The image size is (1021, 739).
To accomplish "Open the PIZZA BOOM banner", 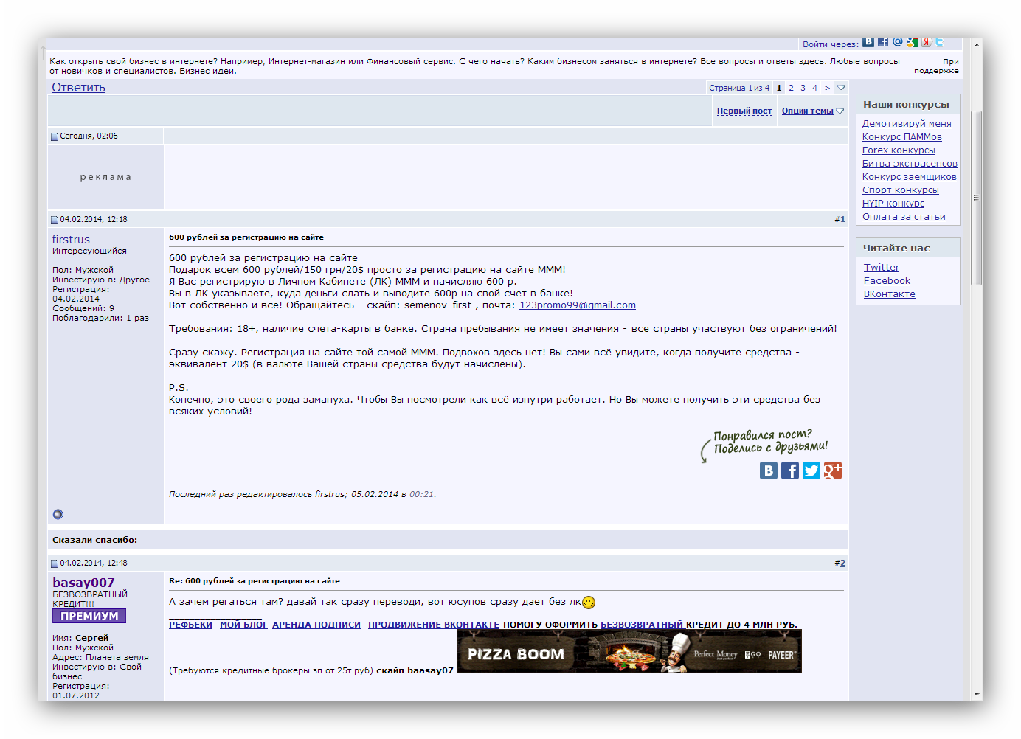I will point(629,652).
